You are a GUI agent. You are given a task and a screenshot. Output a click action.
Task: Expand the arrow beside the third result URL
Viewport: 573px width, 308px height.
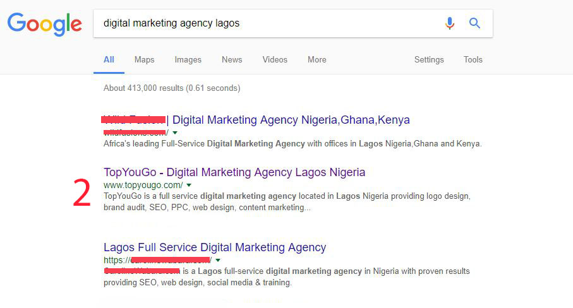click(218, 260)
